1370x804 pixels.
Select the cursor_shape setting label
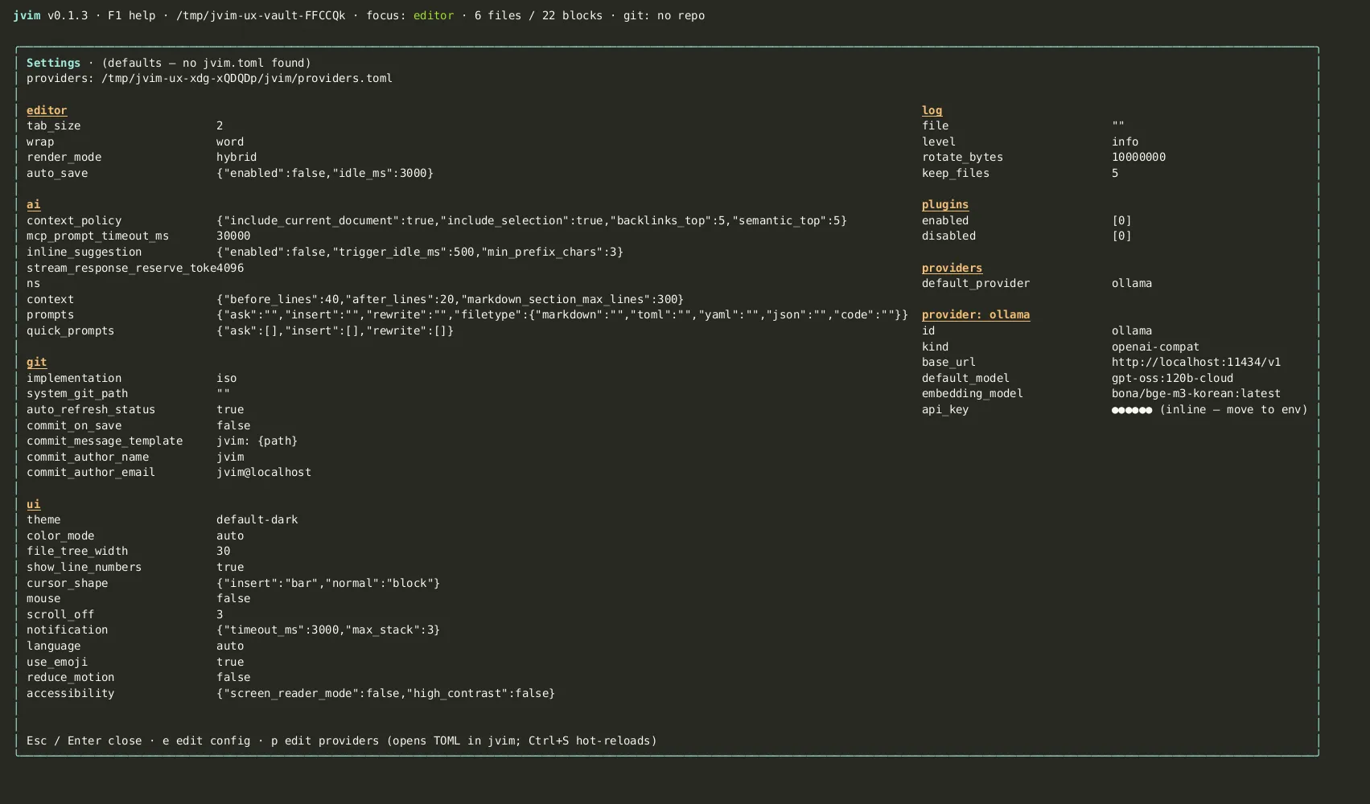(68, 583)
